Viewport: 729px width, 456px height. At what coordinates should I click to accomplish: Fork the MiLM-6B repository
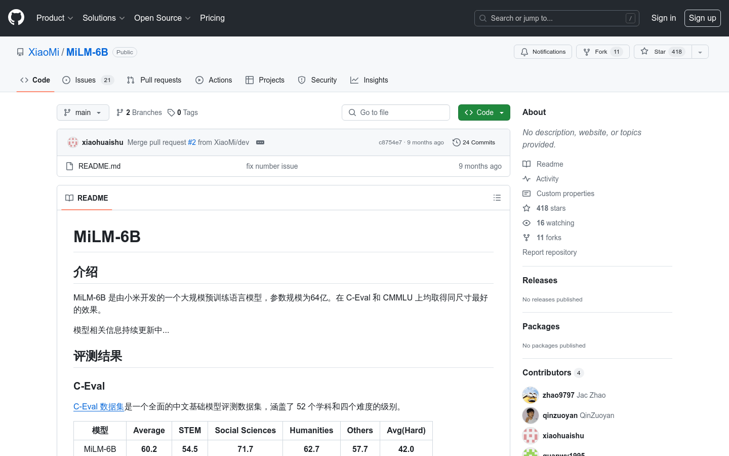click(602, 52)
